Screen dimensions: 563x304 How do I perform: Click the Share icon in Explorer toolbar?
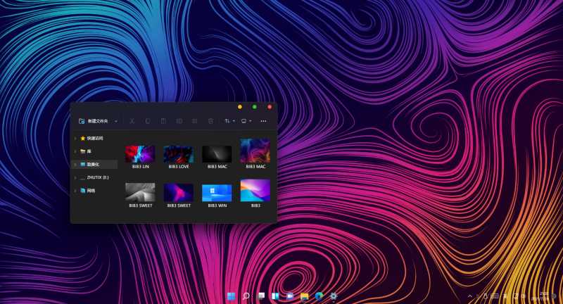(x=195, y=121)
